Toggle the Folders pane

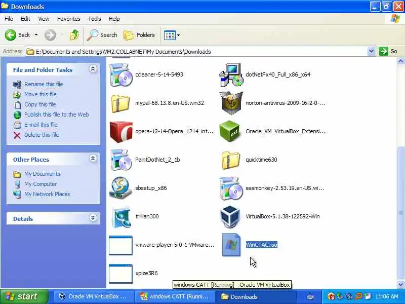coord(139,35)
